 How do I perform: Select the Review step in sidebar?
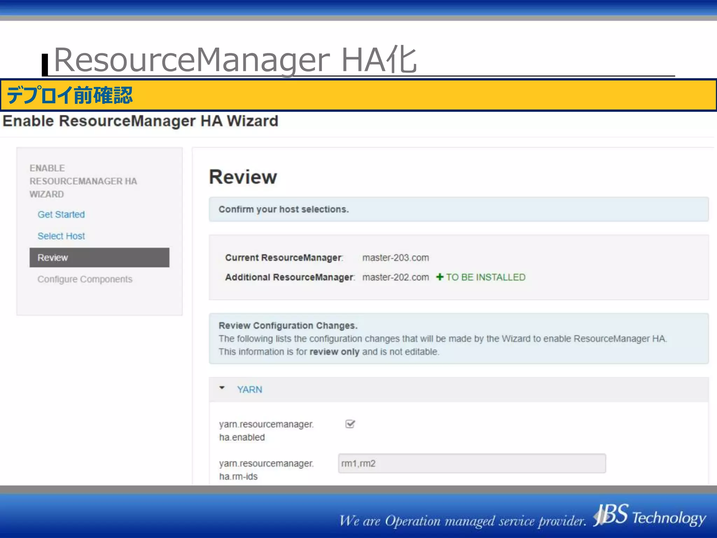[x=99, y=257]
